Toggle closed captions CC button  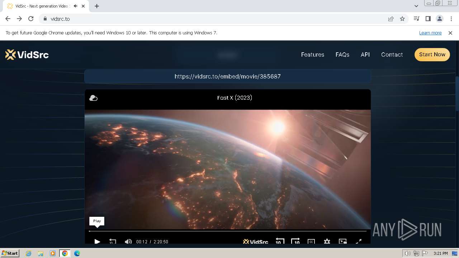(311, 242)
